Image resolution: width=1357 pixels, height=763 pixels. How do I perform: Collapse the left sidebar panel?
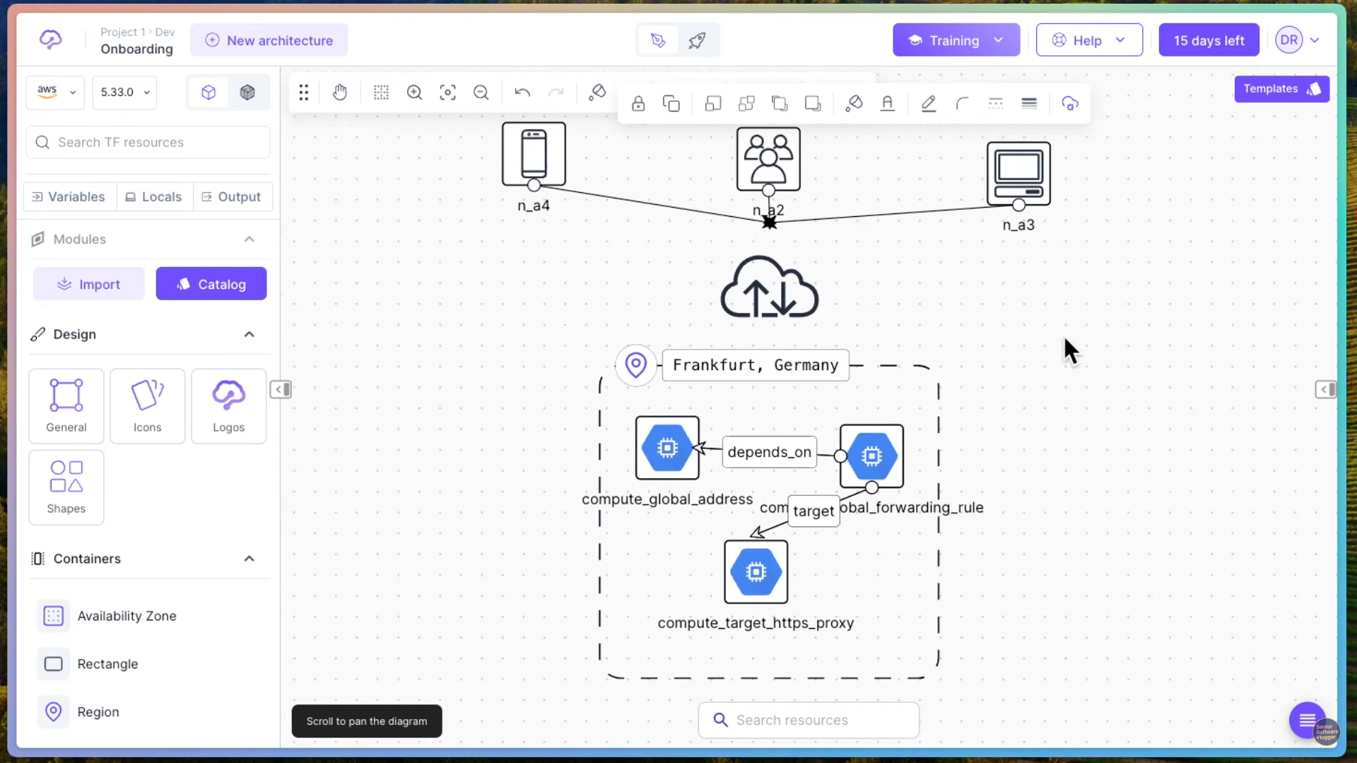(x=281, y=389)
